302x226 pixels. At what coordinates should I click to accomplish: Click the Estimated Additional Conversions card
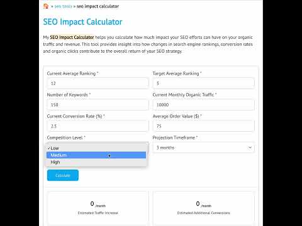coord(203,208)
